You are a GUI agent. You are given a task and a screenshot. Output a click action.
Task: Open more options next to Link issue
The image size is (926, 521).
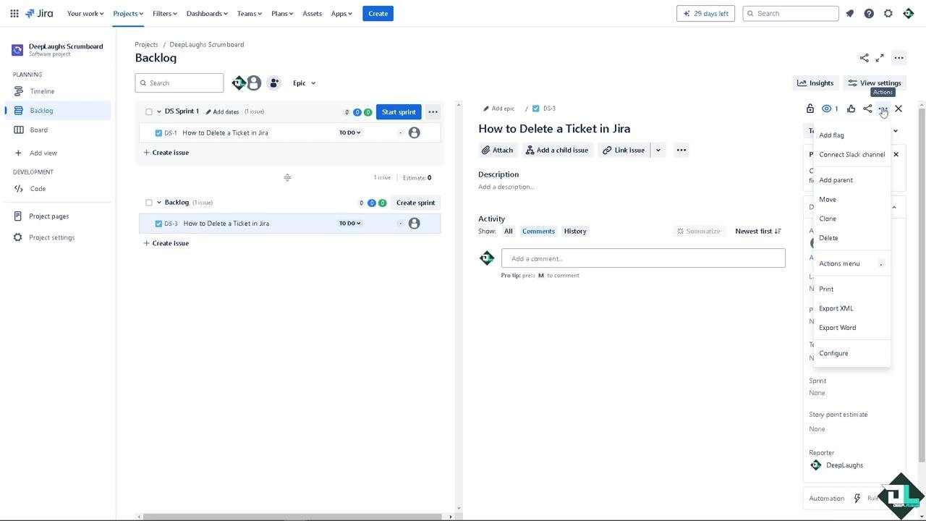pos(681,150)
